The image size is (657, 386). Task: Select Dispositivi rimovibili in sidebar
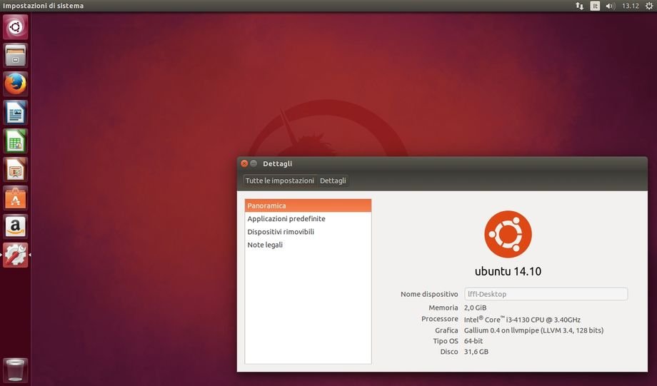pyautogui.click(x=308, y=231)
